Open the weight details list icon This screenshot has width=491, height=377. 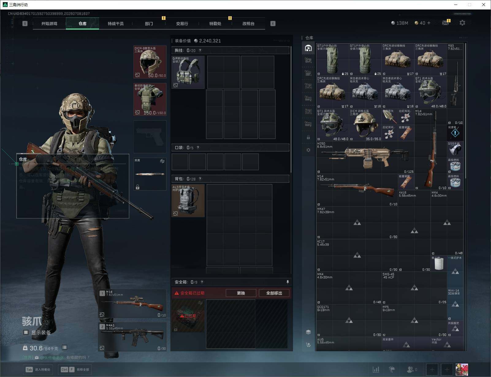[x=64, y=347]
